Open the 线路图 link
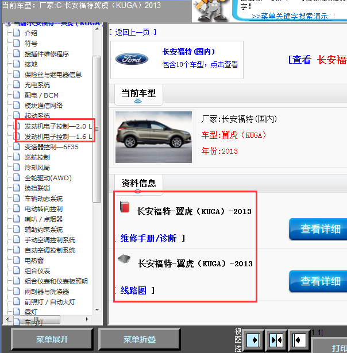This screenshot has height=353, width=347. 133,290
